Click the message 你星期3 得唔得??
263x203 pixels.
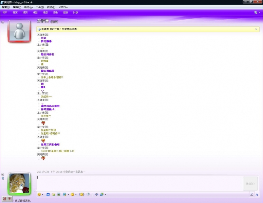coord(51,133)
